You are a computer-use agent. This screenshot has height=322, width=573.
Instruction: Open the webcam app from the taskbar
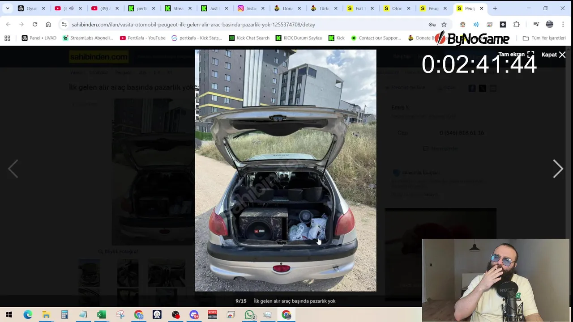tap(157, 315)
